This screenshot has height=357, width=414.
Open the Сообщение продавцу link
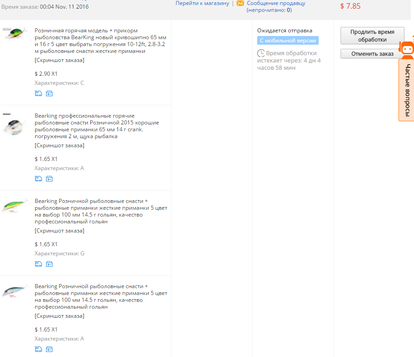(276, 3)
